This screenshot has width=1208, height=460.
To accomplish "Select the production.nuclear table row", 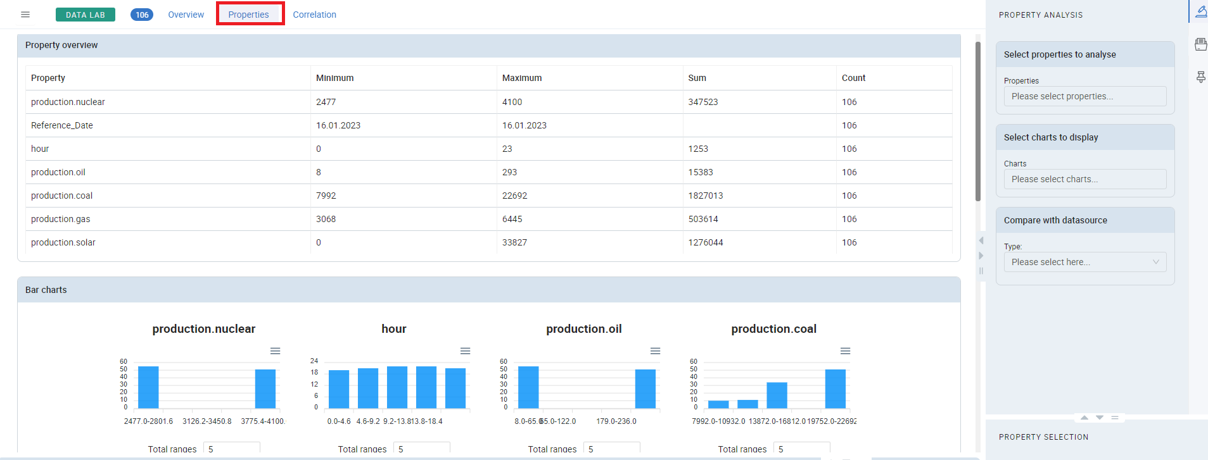I will [488, 102].
